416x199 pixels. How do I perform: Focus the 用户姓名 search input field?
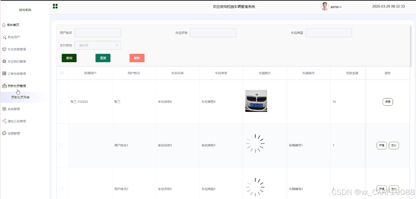tap(98, 33)
